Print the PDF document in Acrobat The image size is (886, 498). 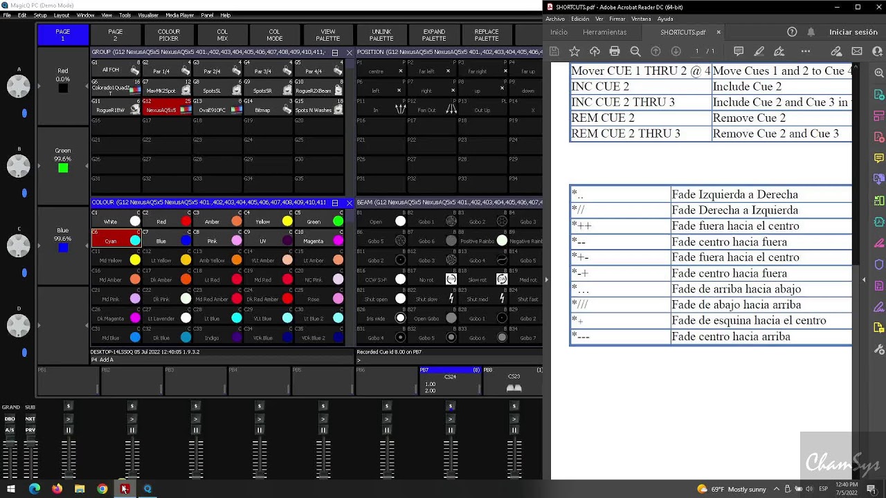pyautogui.click(x=615, y=51)
